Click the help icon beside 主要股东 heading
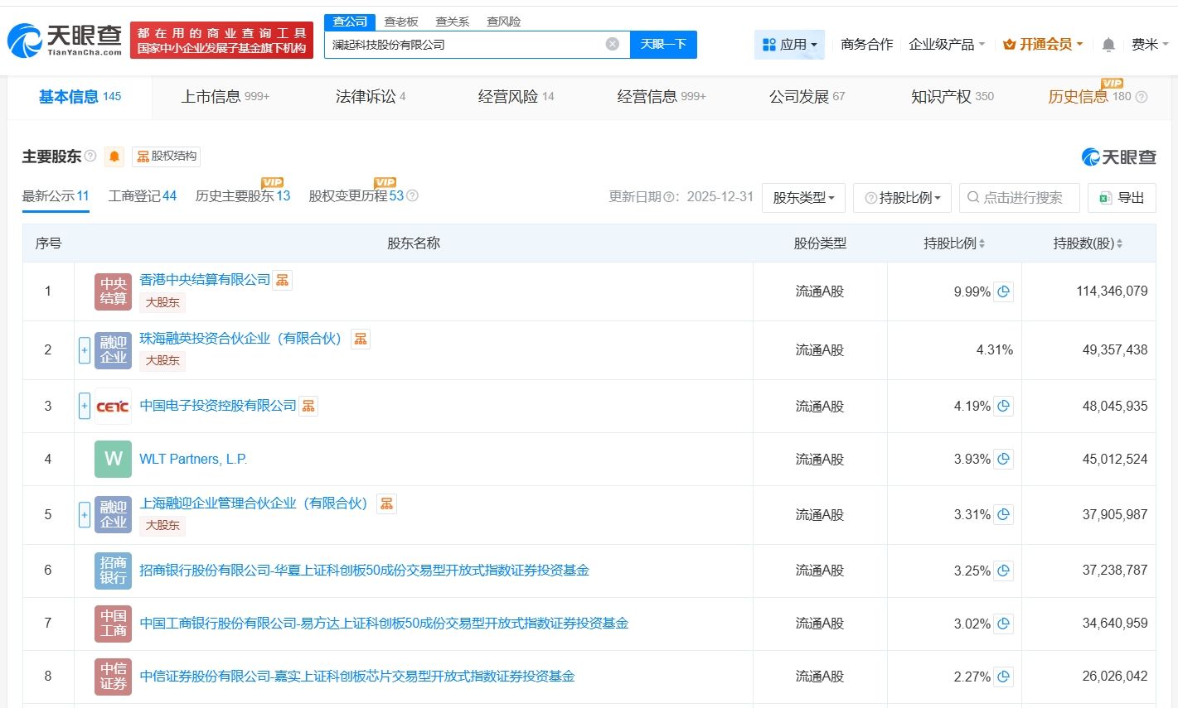The width and height of the screenshot is (1178, 708). point(90,157)
